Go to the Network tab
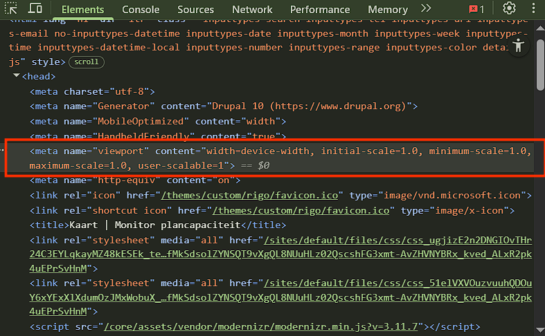The image size is (545, 336). [252, 10]
